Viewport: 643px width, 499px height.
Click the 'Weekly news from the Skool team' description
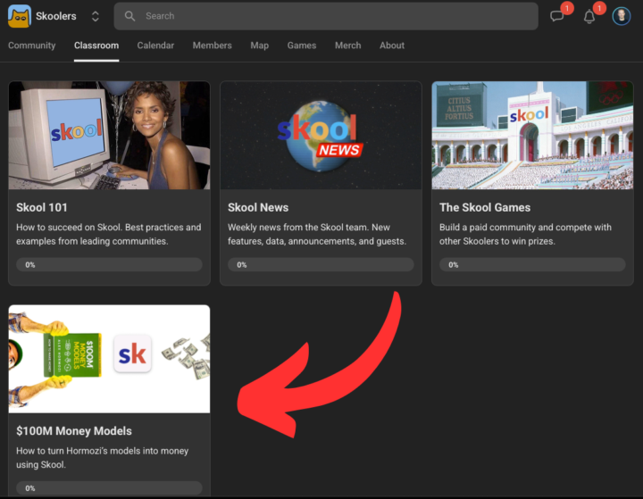pyautogui.click(x=317, y=234)
